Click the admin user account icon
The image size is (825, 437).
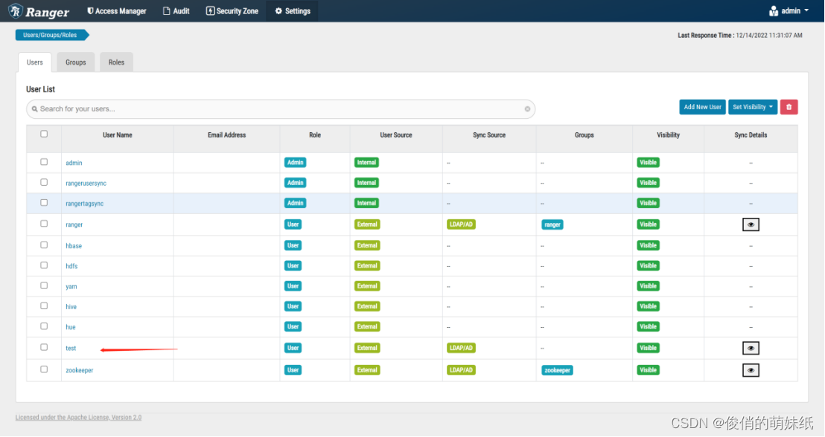tap(774, 10)
